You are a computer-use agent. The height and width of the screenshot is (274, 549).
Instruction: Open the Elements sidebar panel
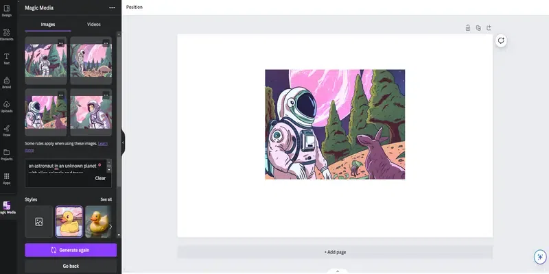coord(7,35)
